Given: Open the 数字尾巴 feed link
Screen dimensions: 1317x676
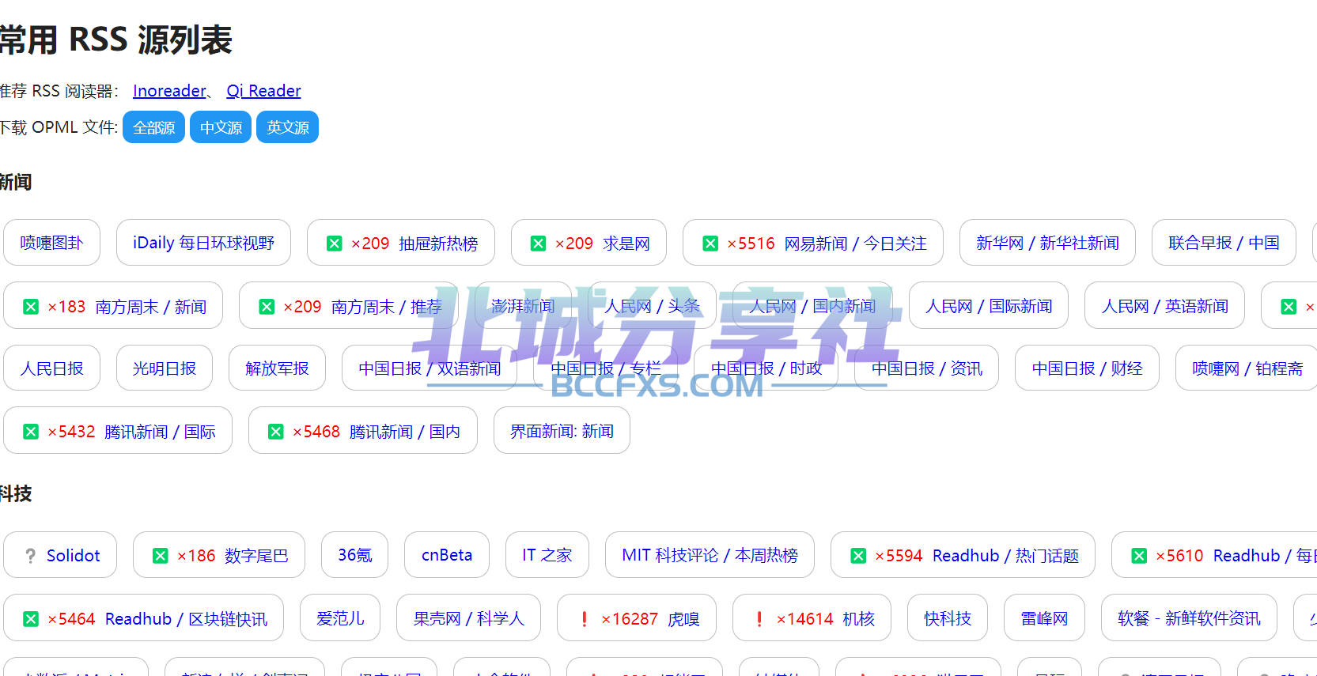Looking at the screenshot, I should 256,556.
